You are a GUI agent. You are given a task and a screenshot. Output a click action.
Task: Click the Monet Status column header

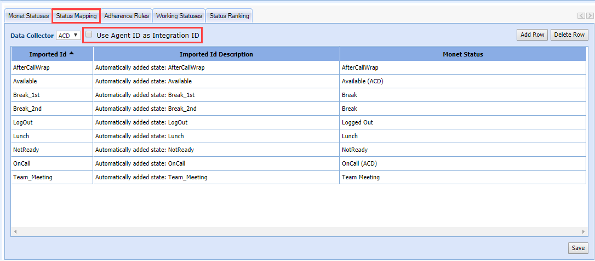click(462, 54)
